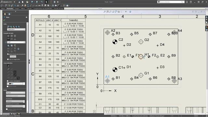This screenshot has width=208, height=117.
Task: Click the search commands field in the title bar
Action: click(x=171, y=2)
